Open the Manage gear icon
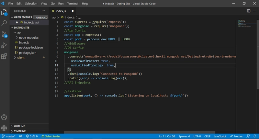 tap(4, 128)
